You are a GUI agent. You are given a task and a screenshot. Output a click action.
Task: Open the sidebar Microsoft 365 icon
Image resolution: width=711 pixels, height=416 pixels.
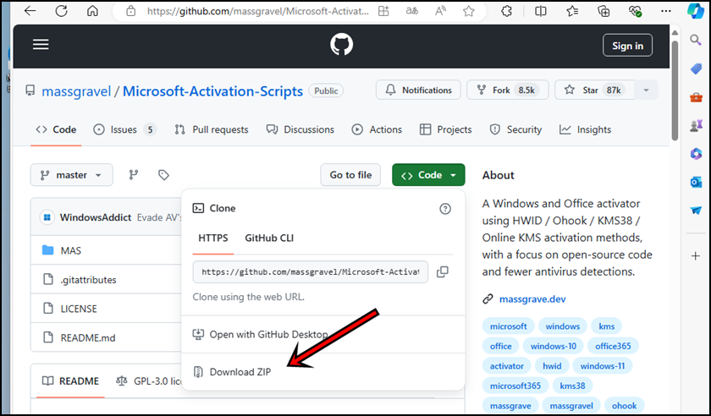pyautogui.click(x=696, y=154)
